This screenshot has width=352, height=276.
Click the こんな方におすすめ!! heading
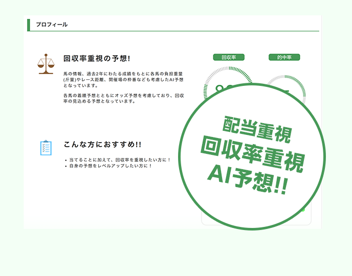click(102, 145)
